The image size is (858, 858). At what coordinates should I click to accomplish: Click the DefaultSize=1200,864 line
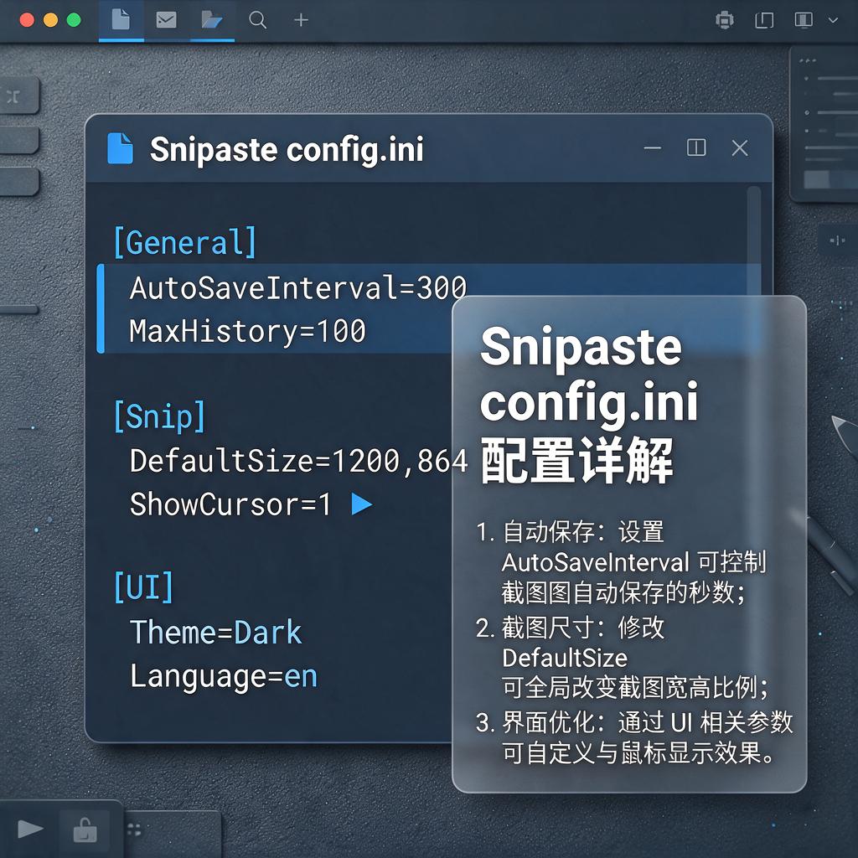(298, 461)
